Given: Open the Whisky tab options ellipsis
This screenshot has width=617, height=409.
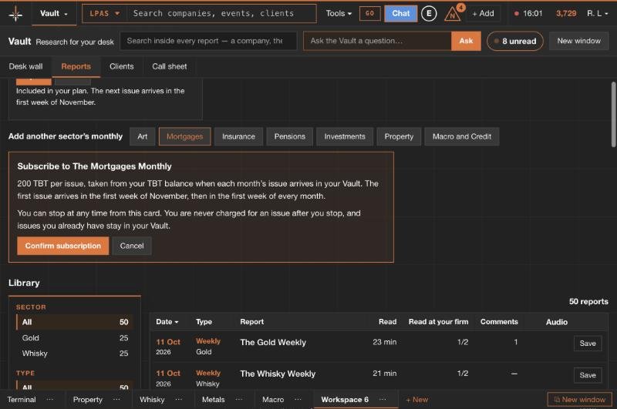Looking at the screenshot, I should coord(179,399).
